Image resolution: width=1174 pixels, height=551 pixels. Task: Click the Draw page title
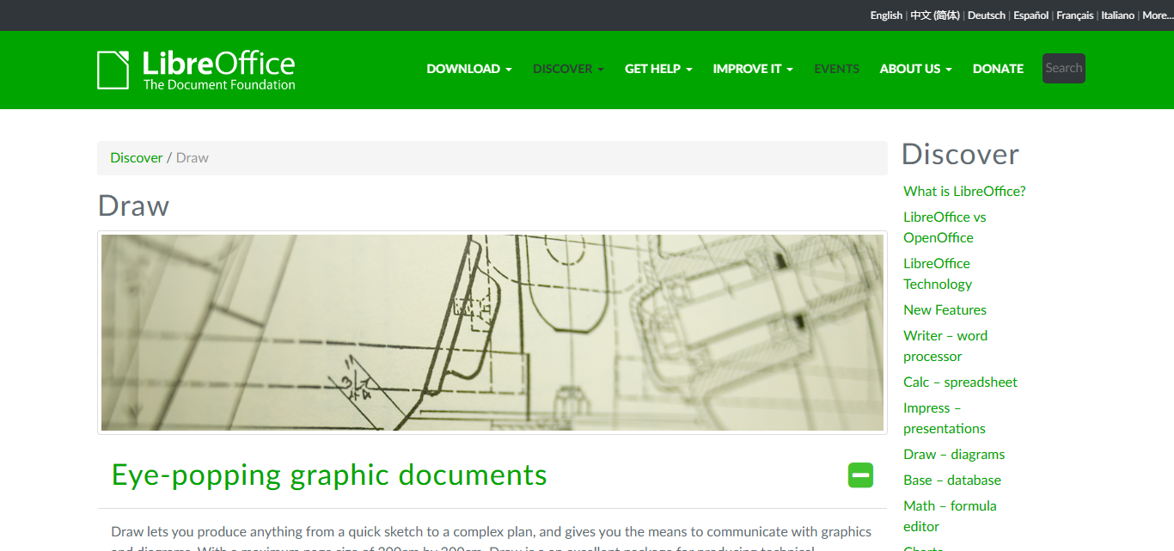[x=133, y=206]
